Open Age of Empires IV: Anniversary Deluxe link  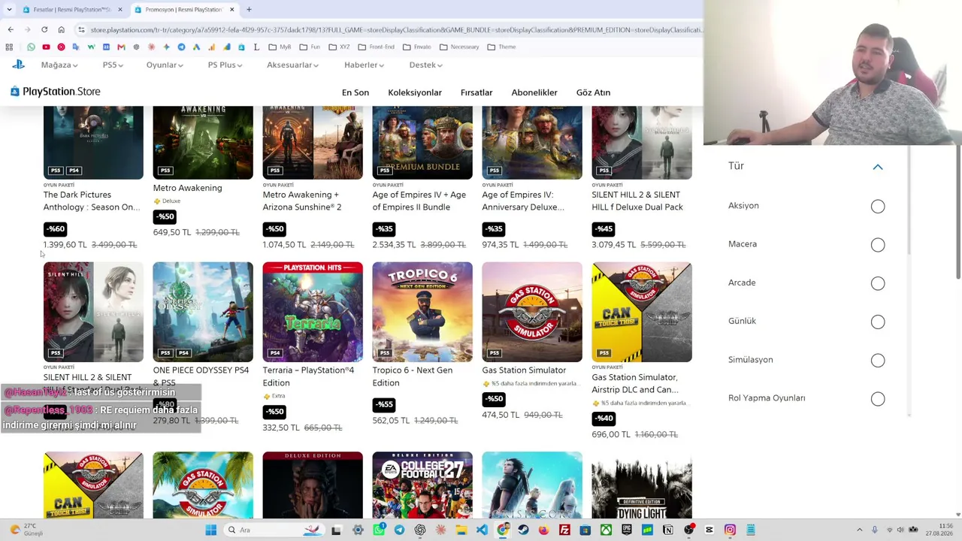[x=523, y=201]
